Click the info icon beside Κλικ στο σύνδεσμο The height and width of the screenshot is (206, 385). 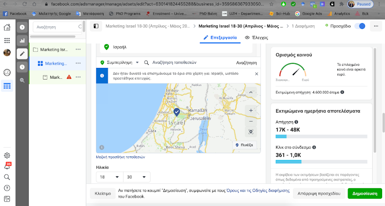(314, 147)
